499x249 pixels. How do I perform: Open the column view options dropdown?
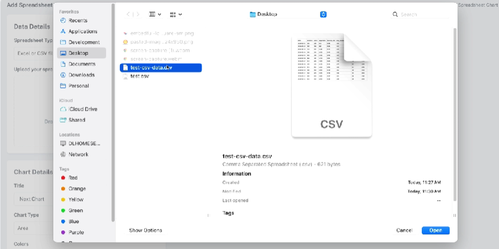155,14
